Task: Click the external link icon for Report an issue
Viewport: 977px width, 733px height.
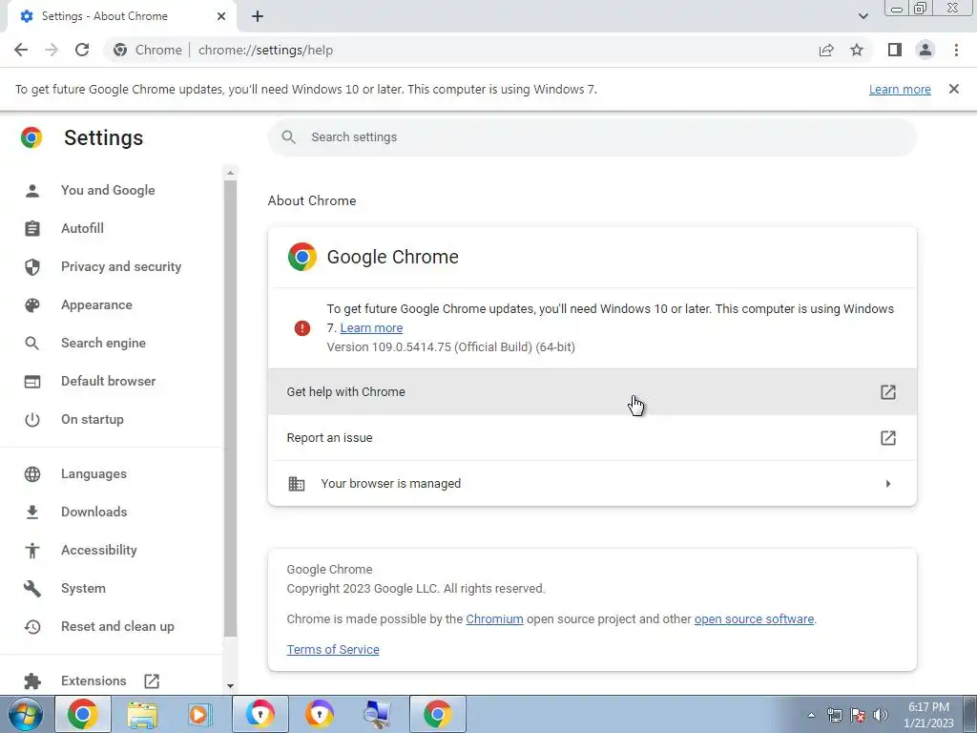Action: [888, 437]
